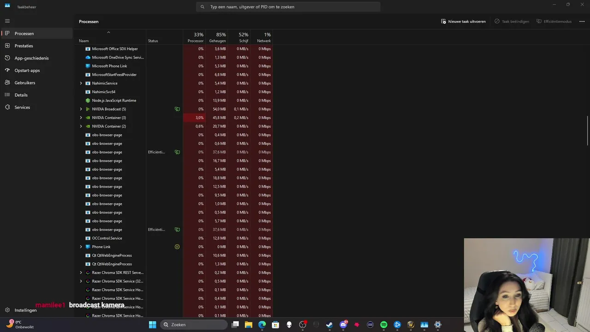
Task: Switch to the Prestaties page
Action: [x=37, y=46]
